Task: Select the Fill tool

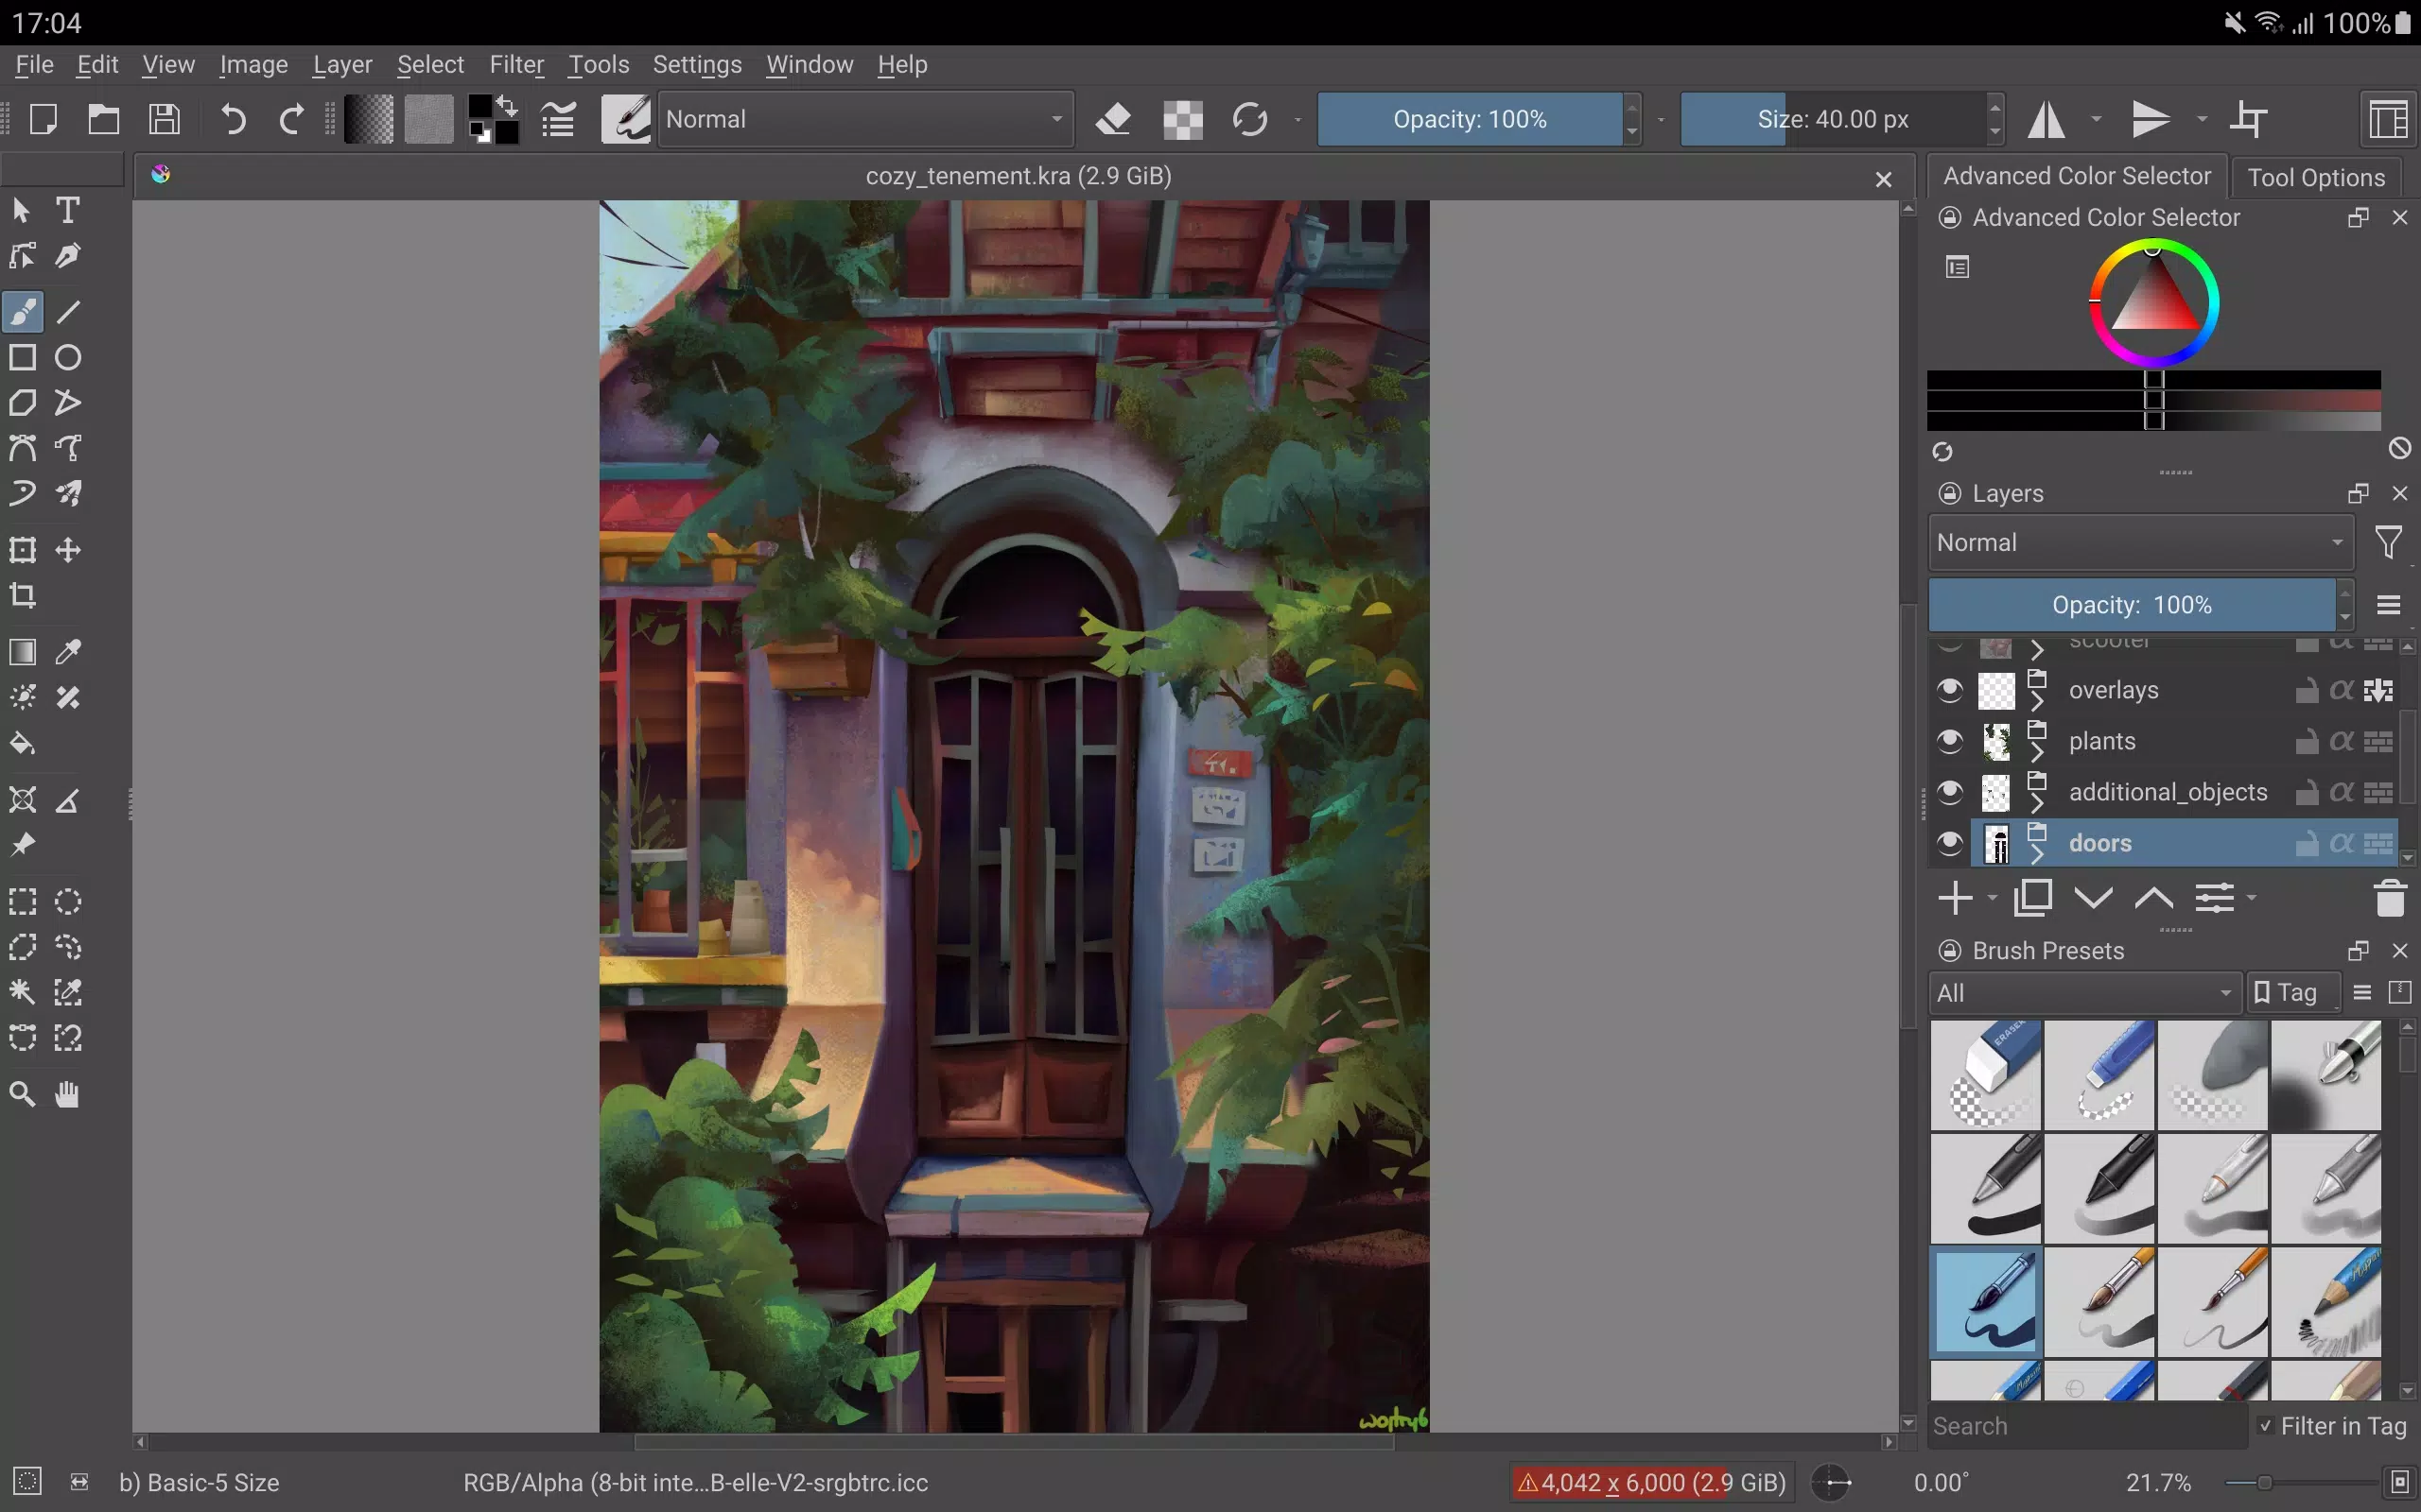Action: pos(23,744)
